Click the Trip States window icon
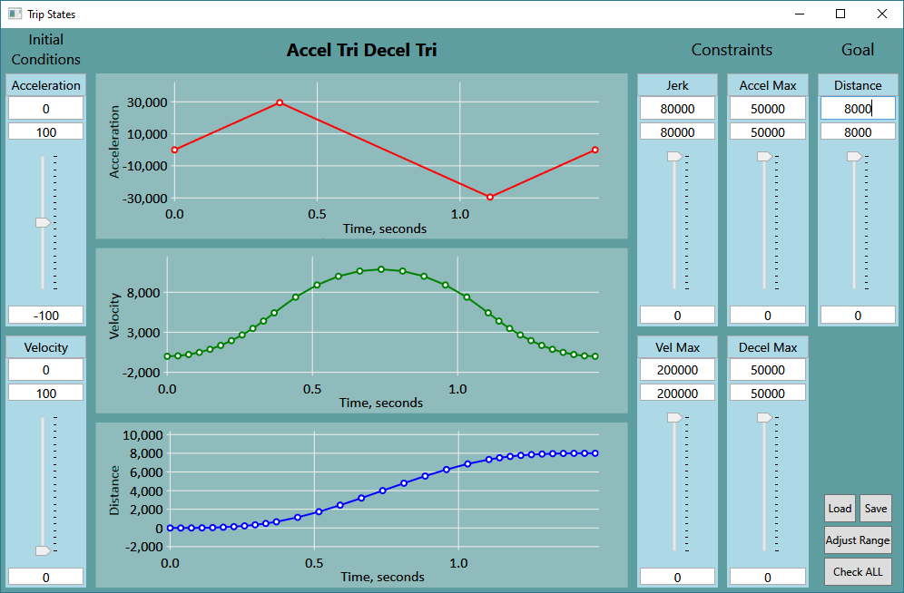This screenshot has width=904, height=593. pyautogui.click(x=15, y=14)
